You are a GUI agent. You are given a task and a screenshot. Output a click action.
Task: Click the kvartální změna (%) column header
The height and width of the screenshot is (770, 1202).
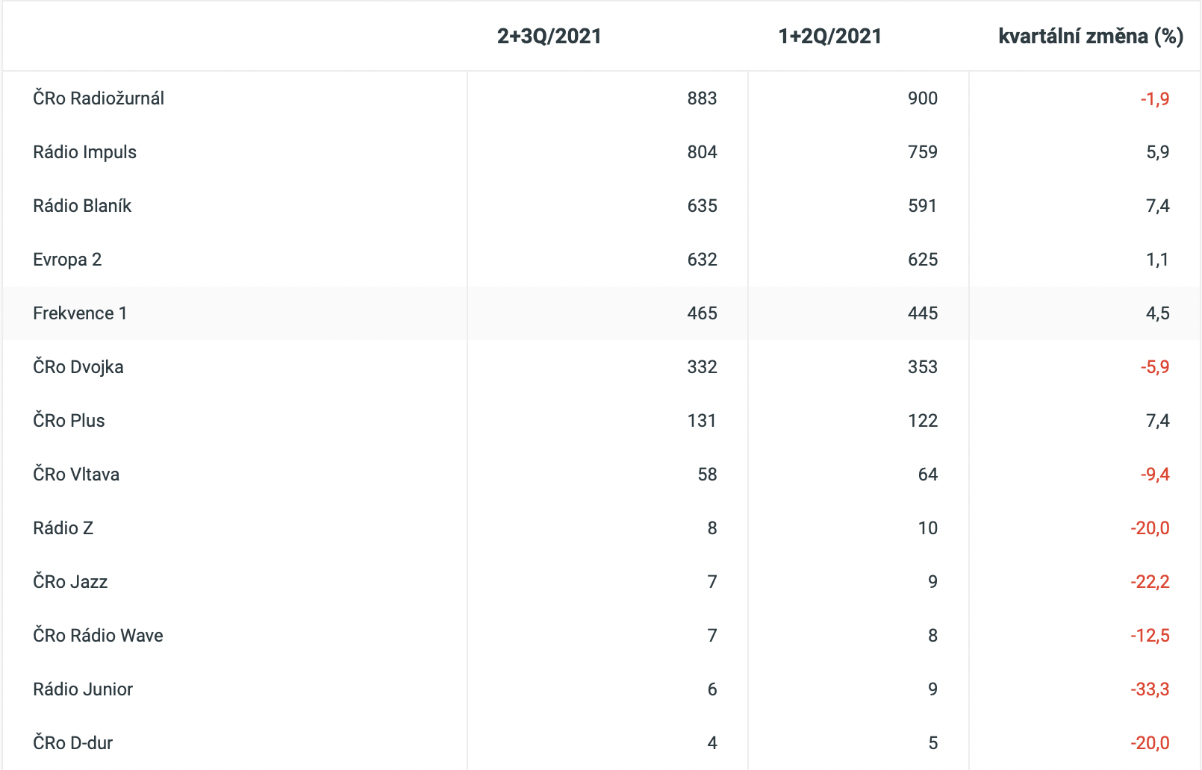pos(1090,36)
